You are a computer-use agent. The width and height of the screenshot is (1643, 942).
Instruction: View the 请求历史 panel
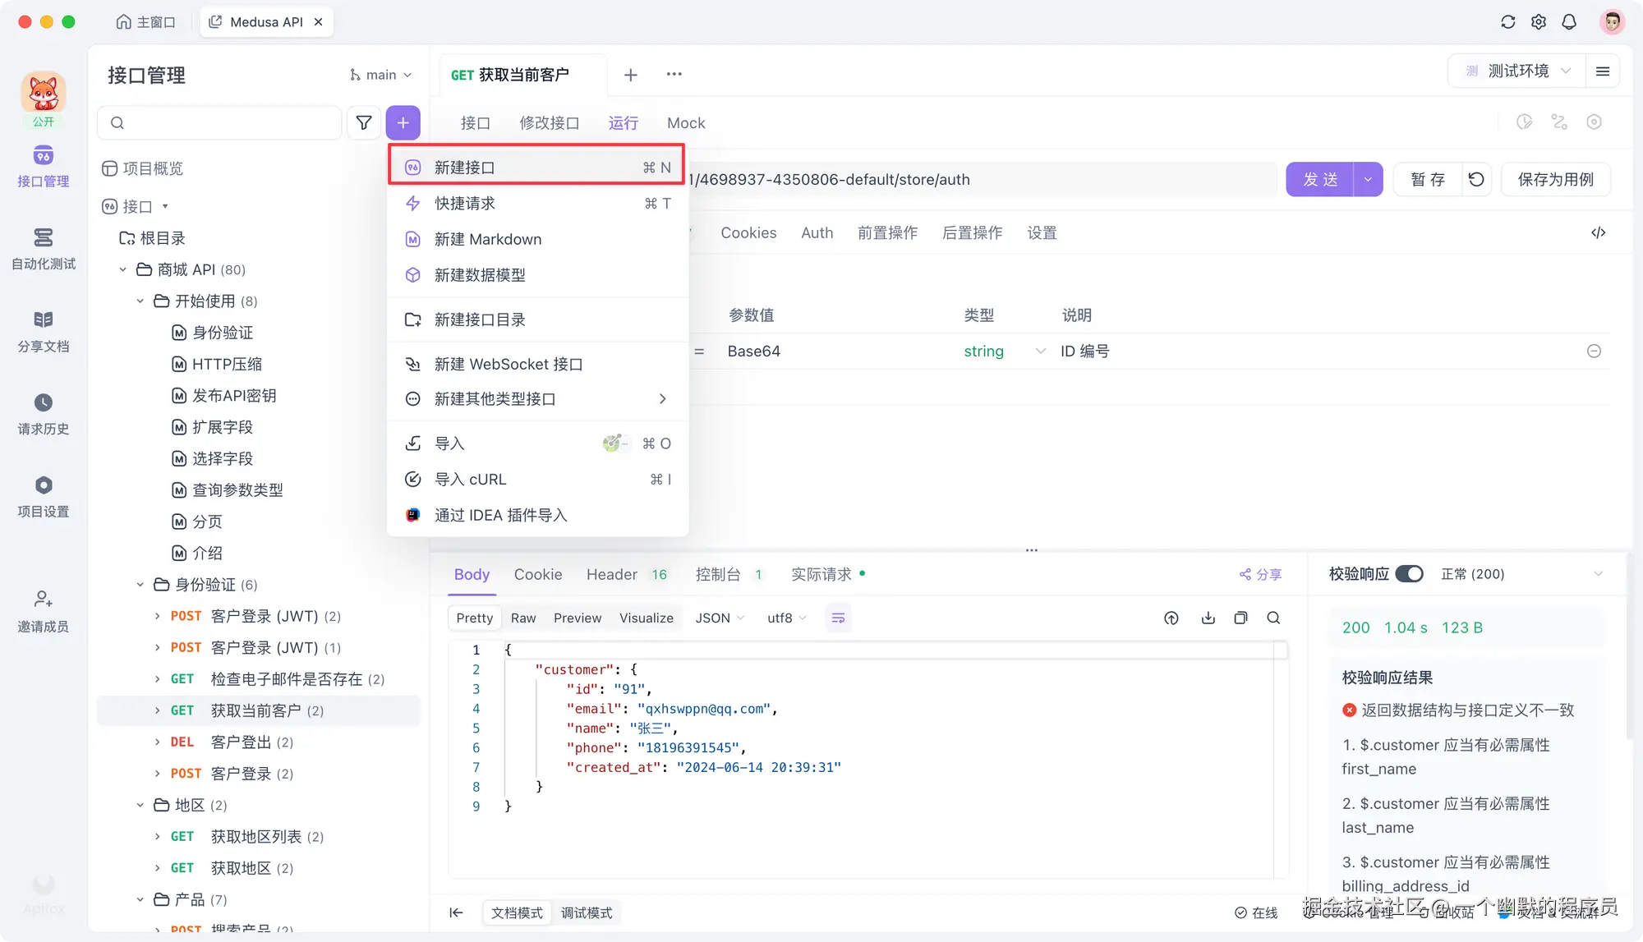[x=43, y=413]
